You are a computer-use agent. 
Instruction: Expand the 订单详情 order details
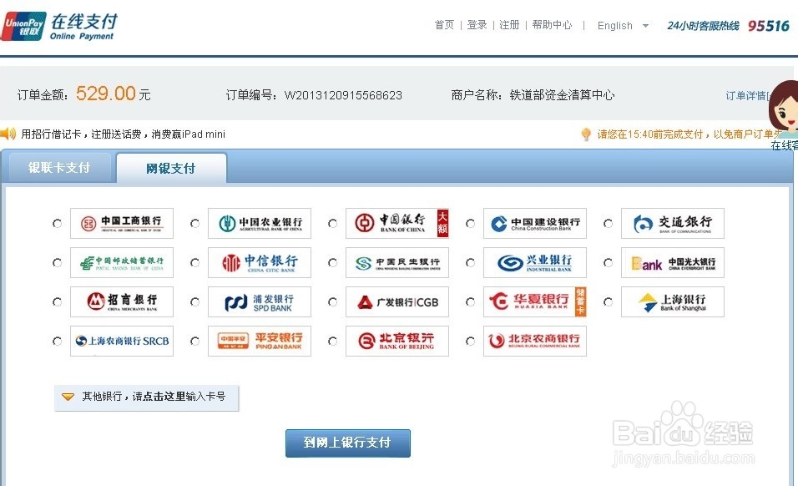[x=749, y=95]
